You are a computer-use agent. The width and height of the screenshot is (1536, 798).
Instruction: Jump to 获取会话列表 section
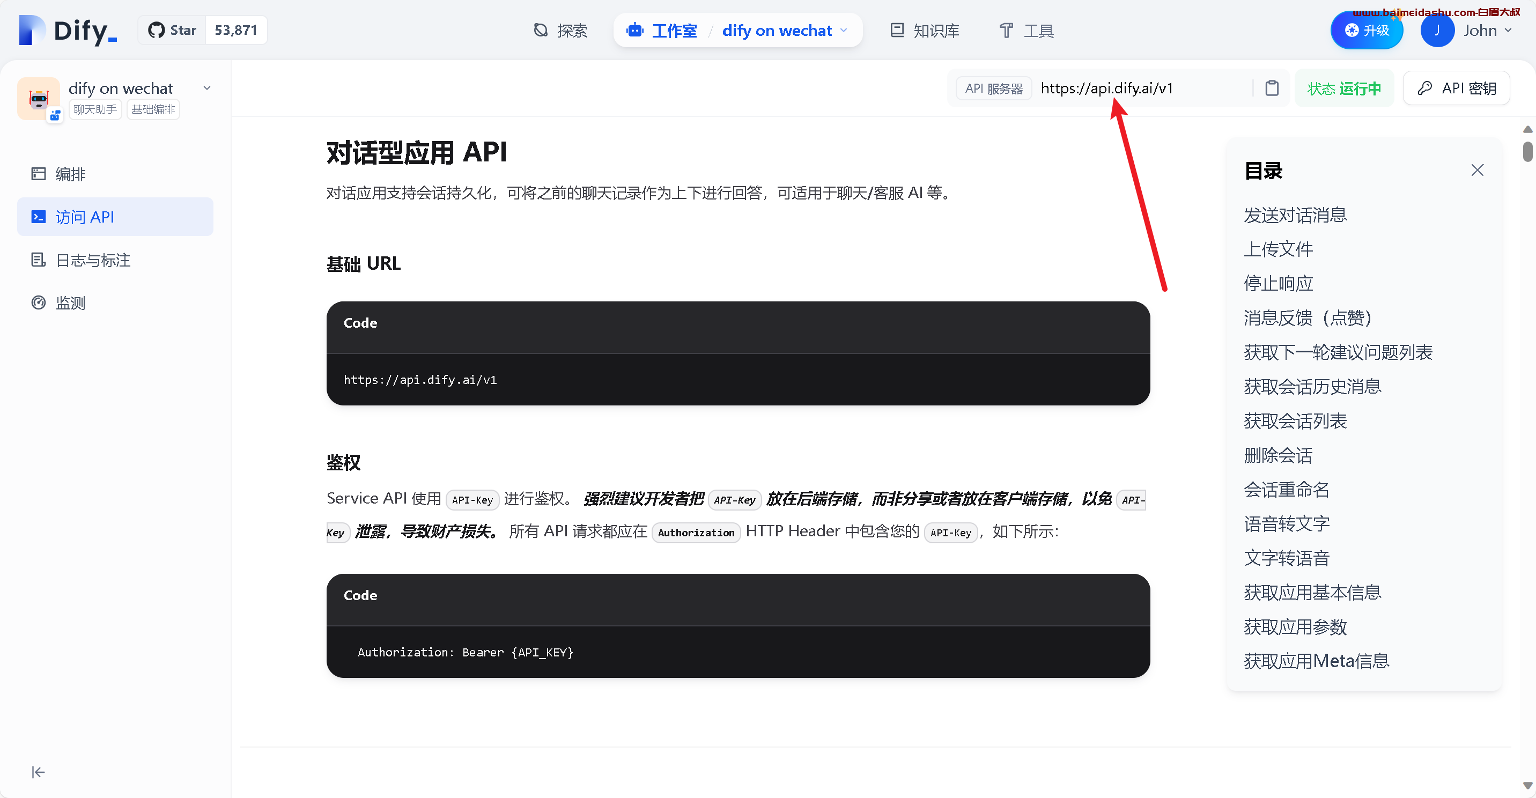[1295, 421]
